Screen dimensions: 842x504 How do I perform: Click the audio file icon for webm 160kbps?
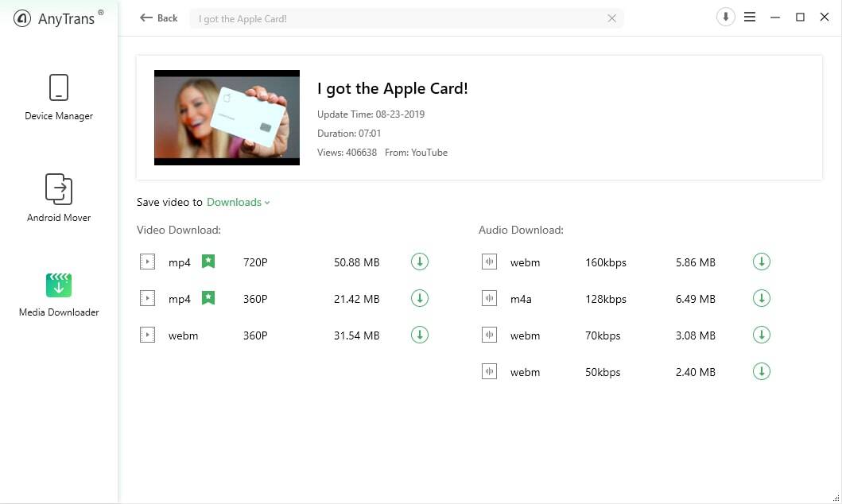click(x=489, y=262)
